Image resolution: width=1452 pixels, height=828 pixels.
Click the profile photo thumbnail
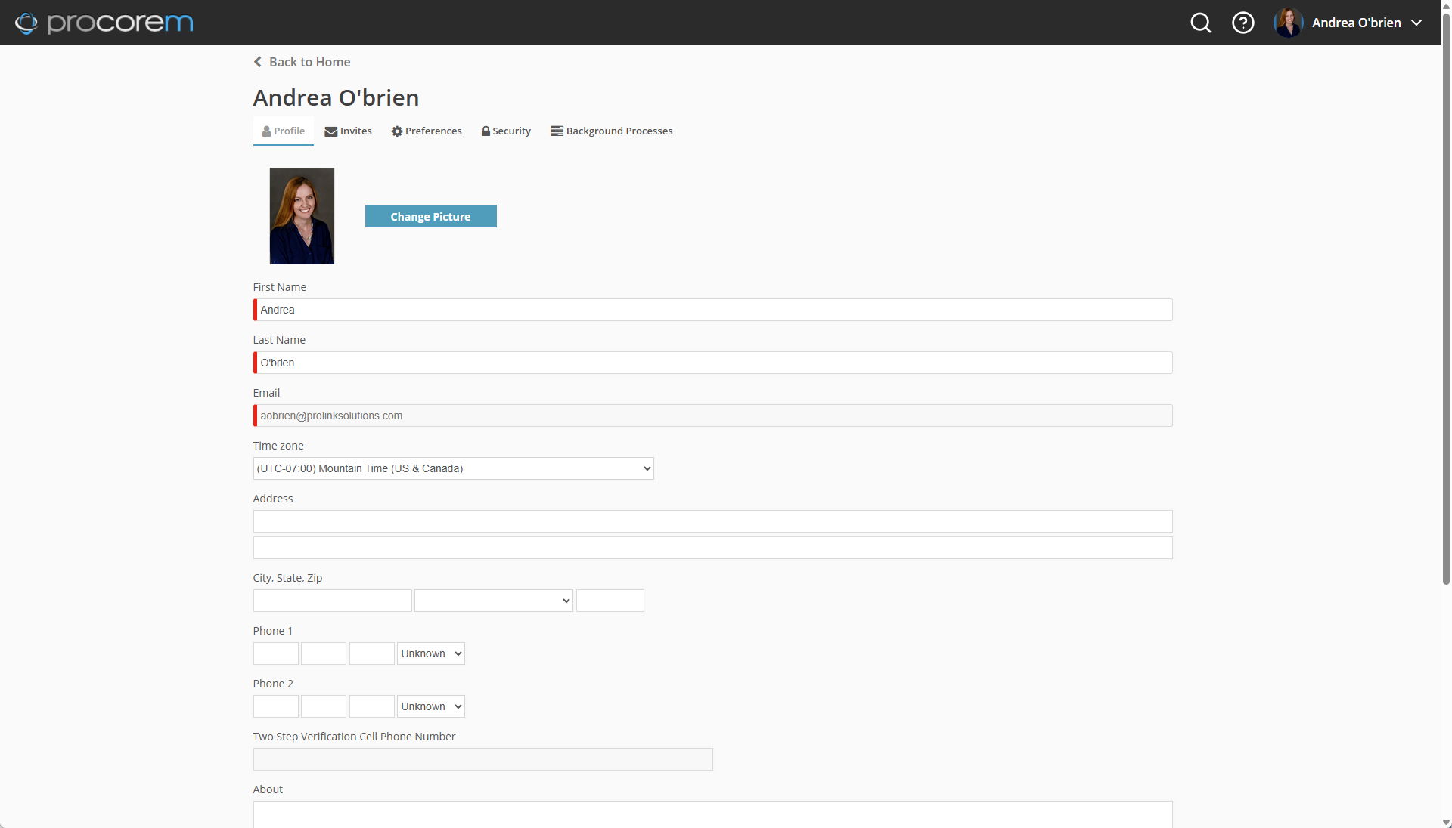[x=302, y=216]
